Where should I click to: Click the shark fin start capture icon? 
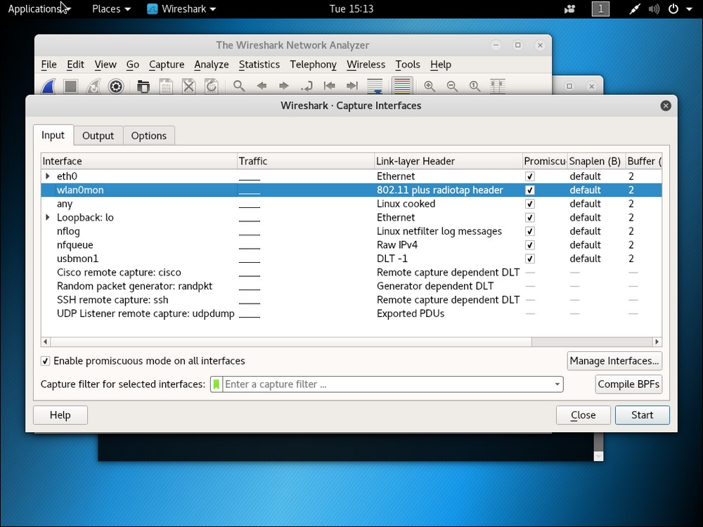click(x=48, y=86)
